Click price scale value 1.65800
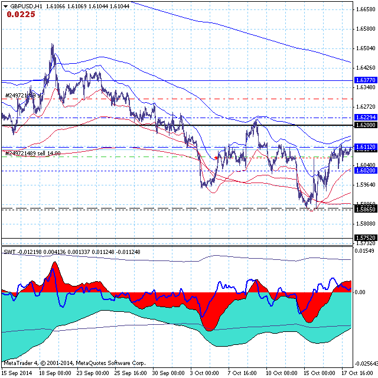Viewport: 378px width, 378px height. pyautogui.click(x=366, y=29)
